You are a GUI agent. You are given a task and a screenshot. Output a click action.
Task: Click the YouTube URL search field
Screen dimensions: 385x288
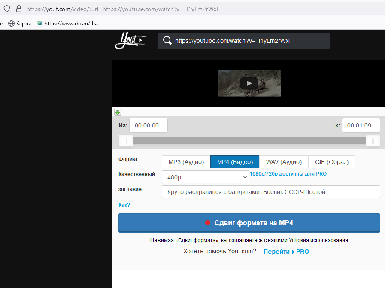pyautogui.click(x=243, y=41)
